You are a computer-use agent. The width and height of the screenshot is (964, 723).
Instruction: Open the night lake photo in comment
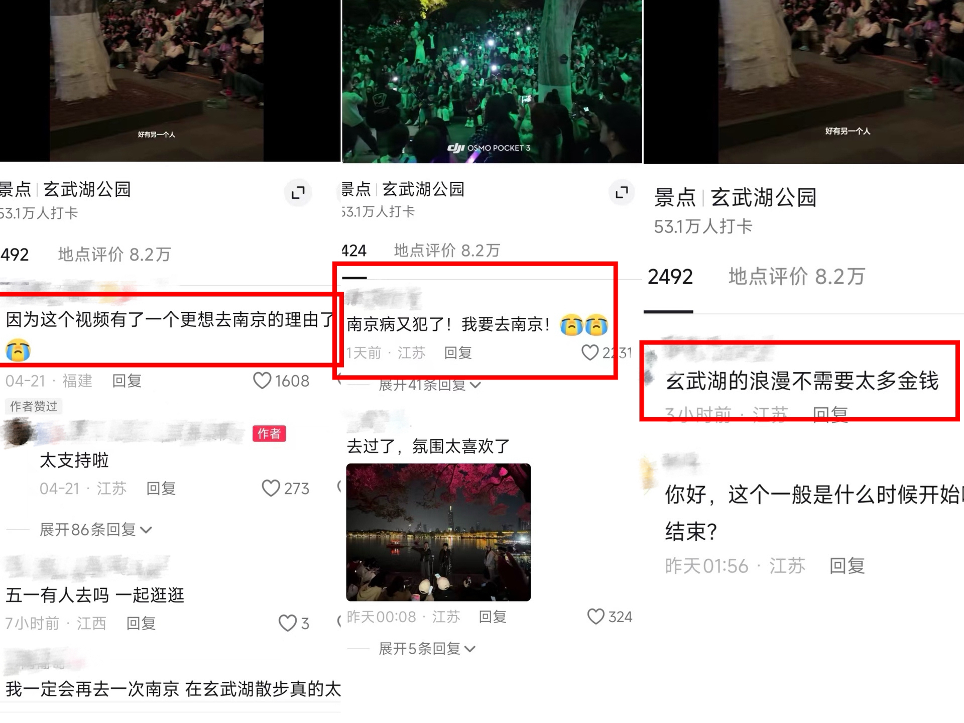[x=438, y=532]
